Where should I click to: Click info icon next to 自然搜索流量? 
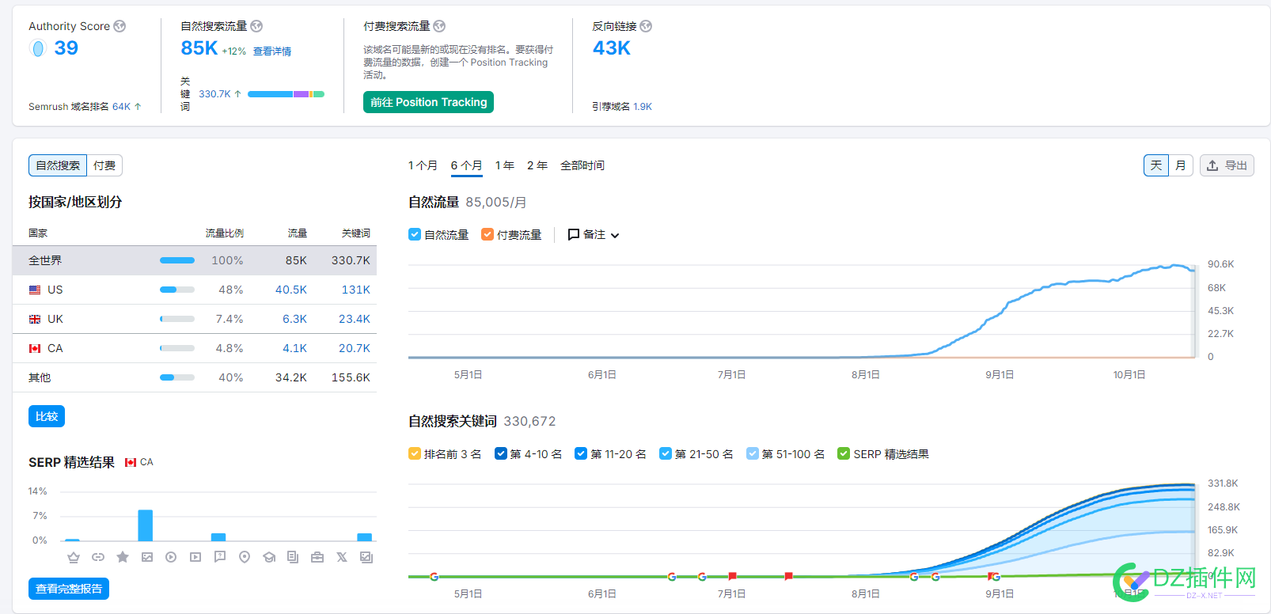(256, 26)
